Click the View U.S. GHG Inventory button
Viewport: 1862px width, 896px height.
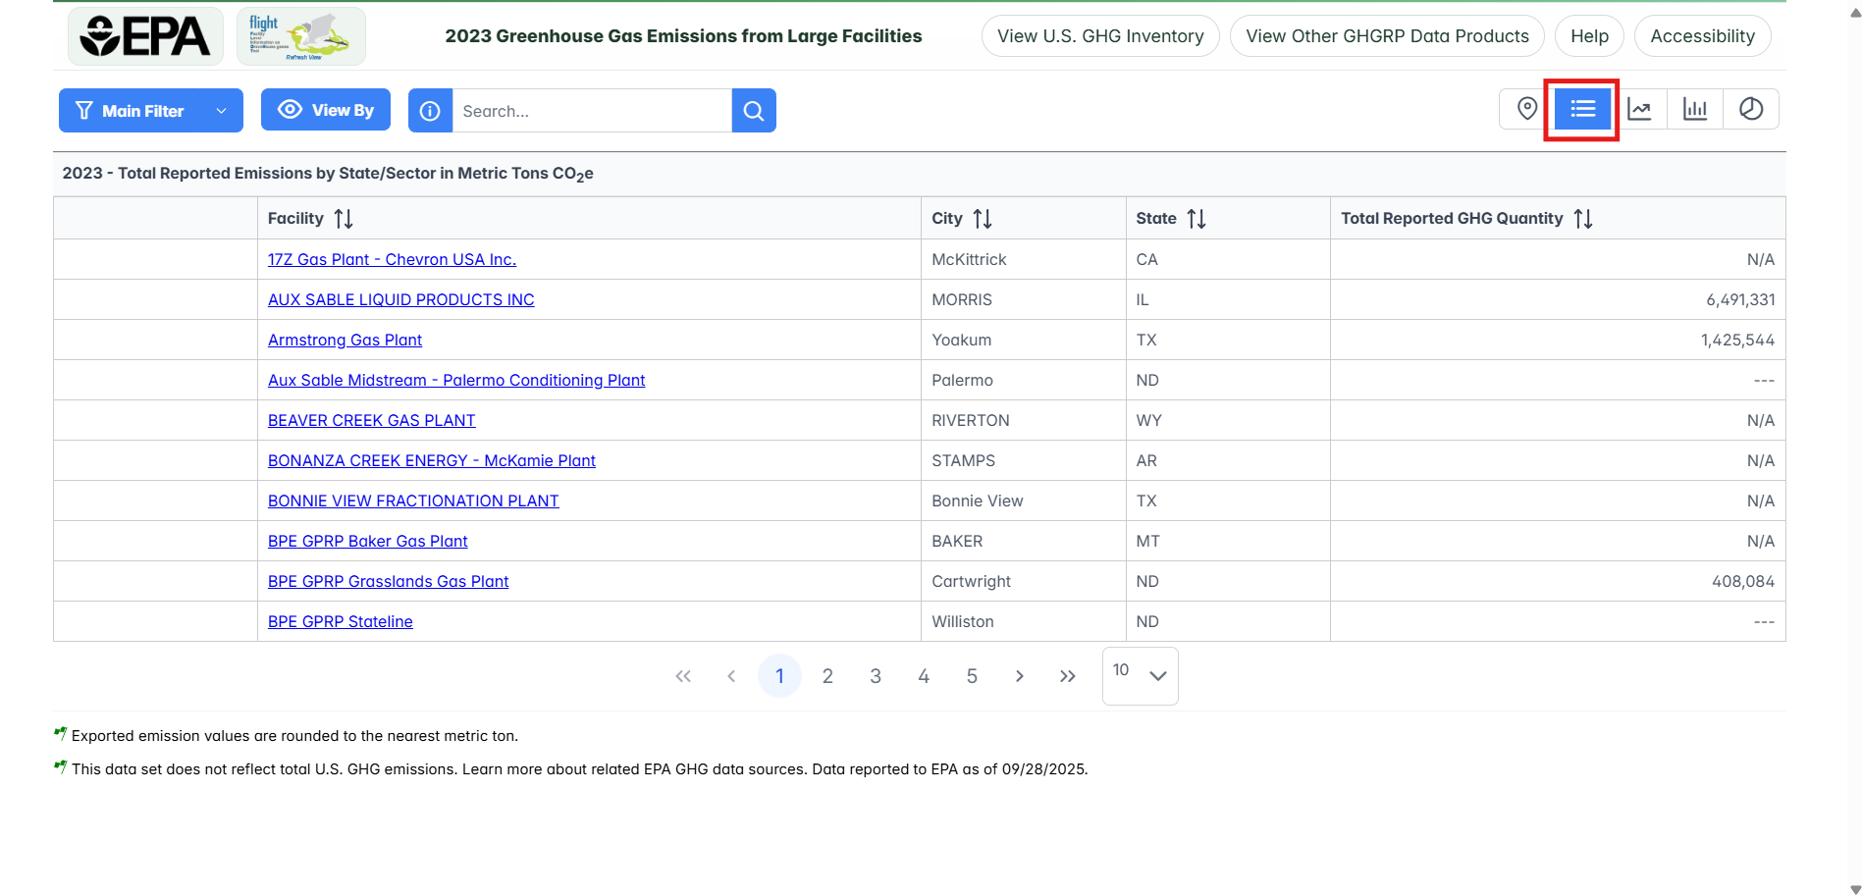point(1099,35)
